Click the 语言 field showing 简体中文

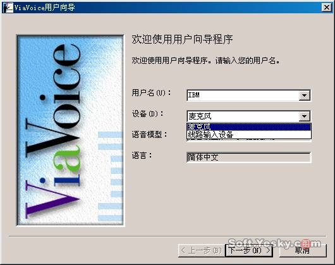coord(248,157)
